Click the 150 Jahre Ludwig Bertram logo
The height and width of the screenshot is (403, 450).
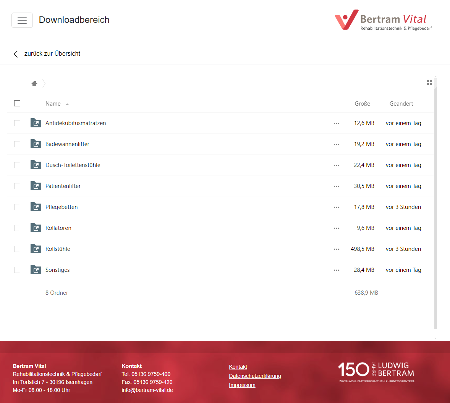[376, 372]
